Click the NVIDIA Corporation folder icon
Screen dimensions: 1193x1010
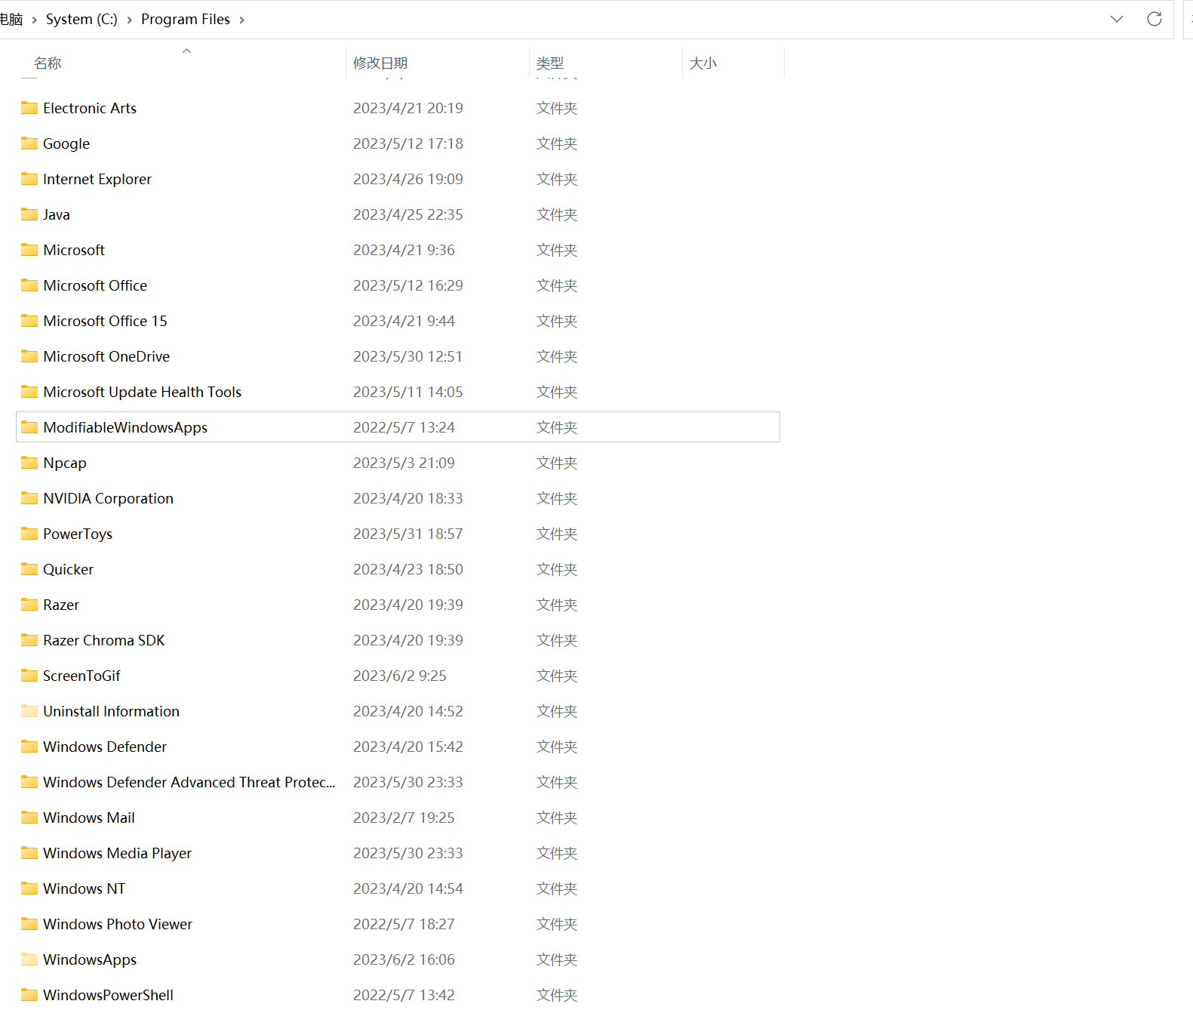coord(29,498)
